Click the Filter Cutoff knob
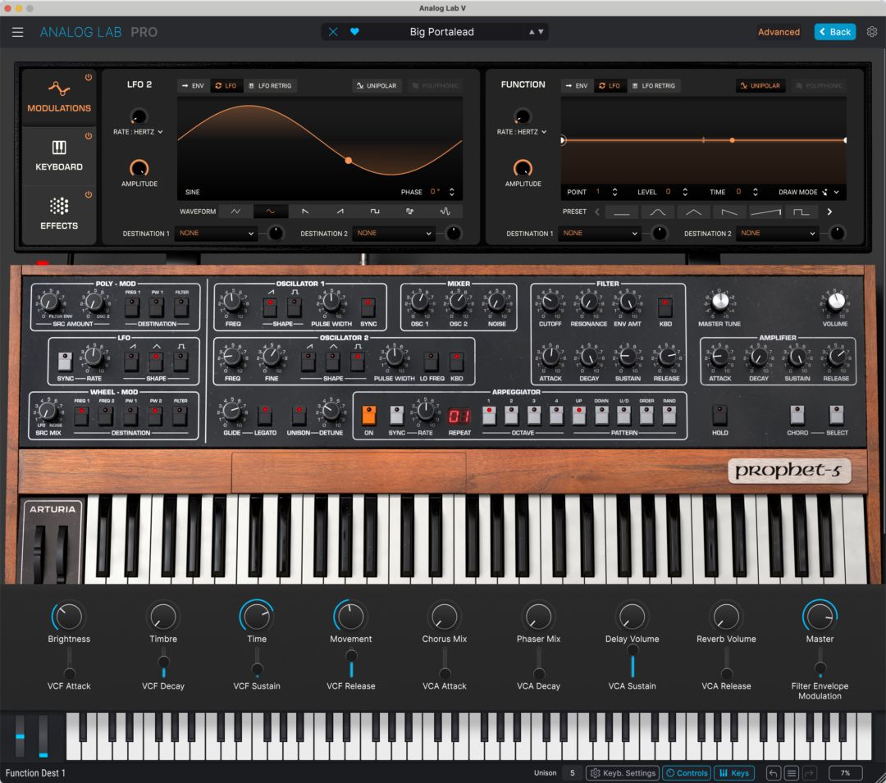This screenshot has height=783, width=886. (550, 303)
